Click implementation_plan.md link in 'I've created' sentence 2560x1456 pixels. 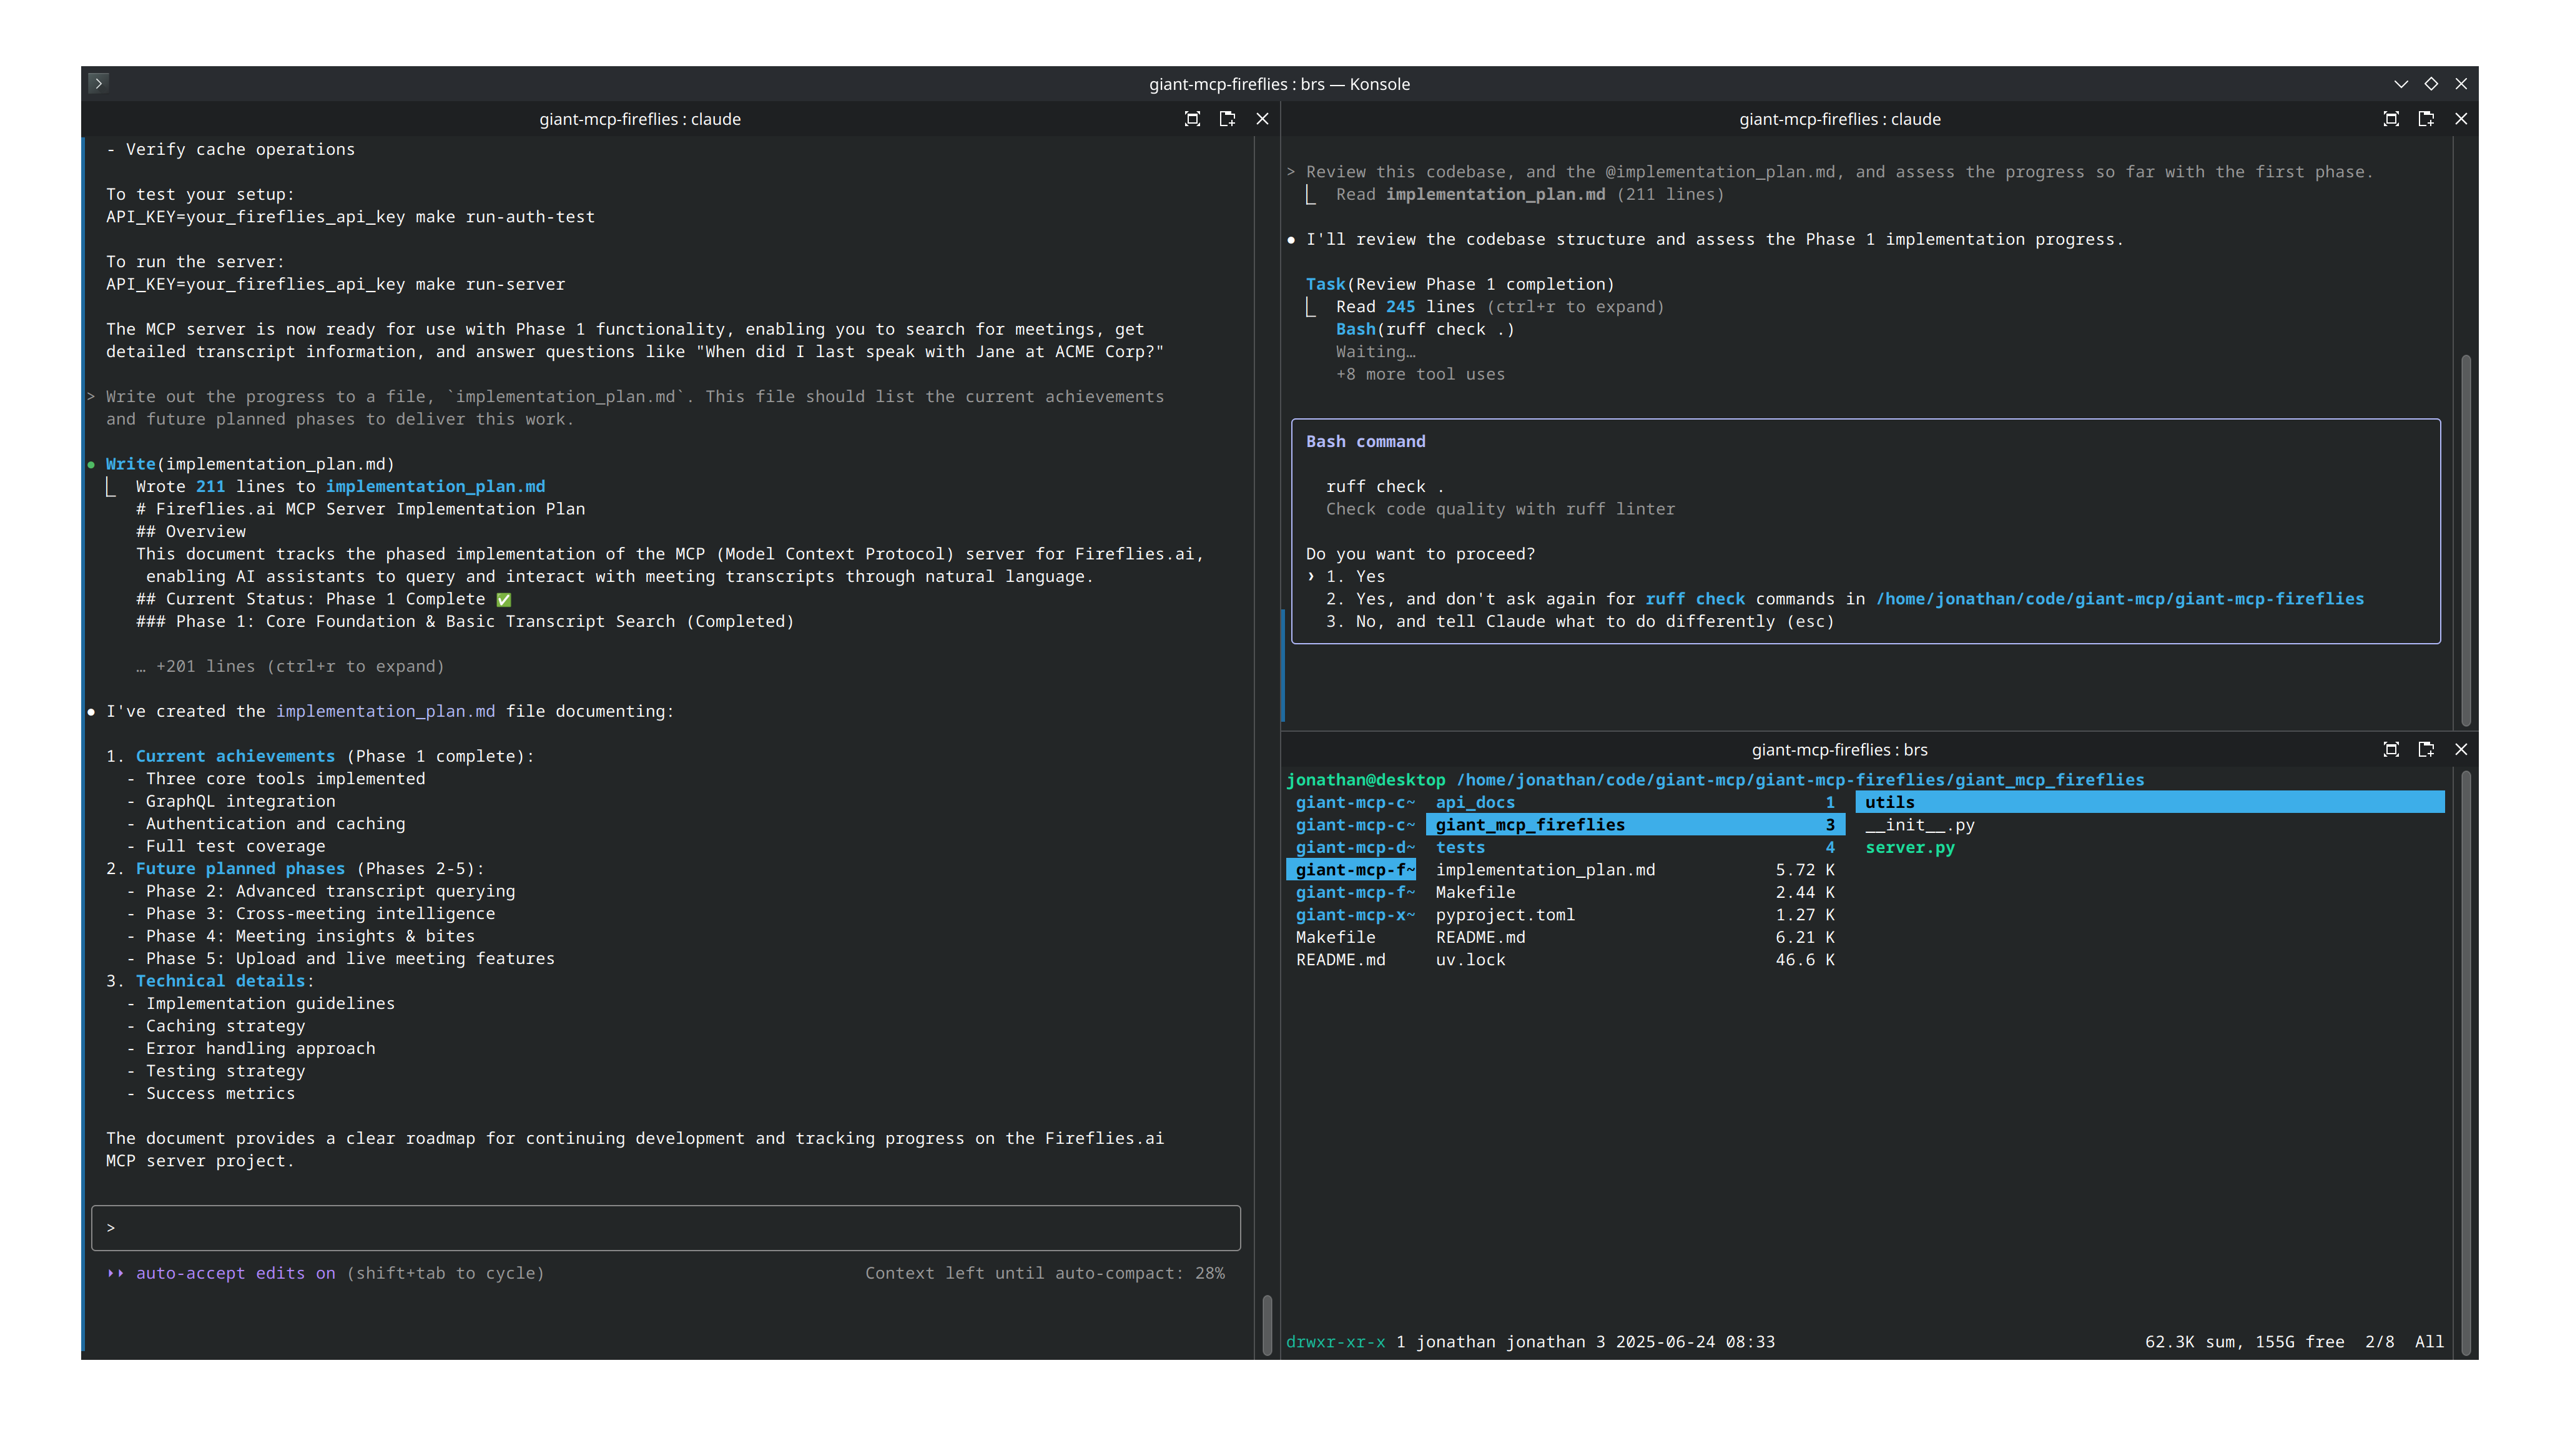click(x=385, y=711)
